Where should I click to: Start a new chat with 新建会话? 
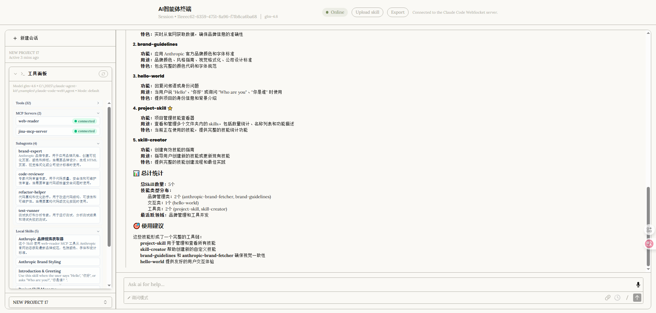coord(26,38)
